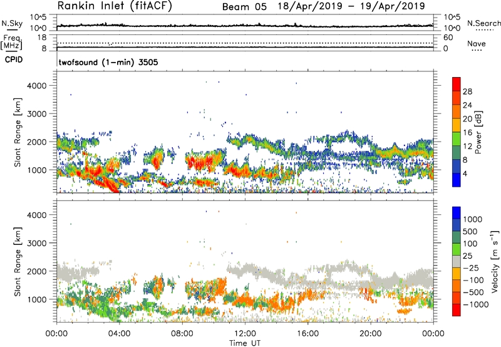
Task: Click the 'Time UT' axis title
Action: 245,343
